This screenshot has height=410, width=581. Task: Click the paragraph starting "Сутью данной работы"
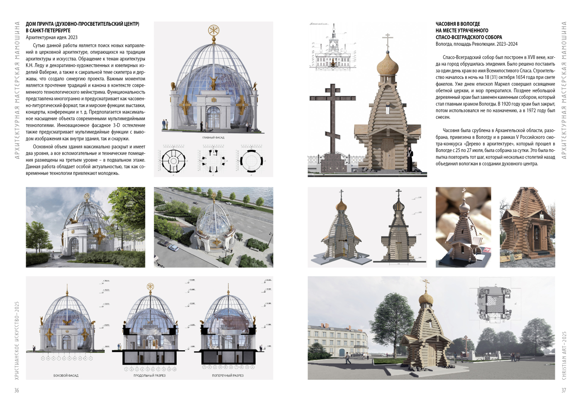click(85, 92)
